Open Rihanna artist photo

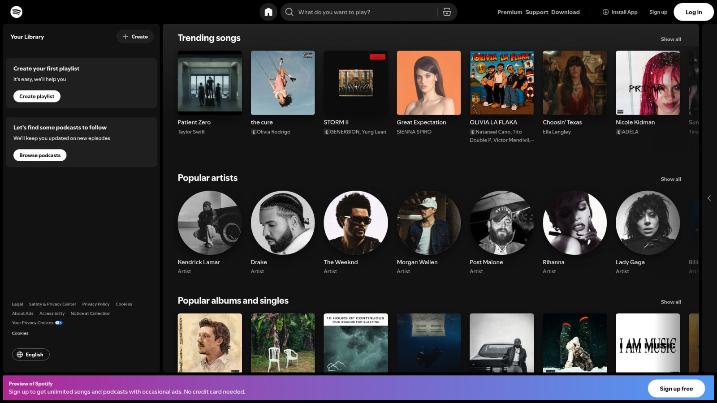point(575,223)
